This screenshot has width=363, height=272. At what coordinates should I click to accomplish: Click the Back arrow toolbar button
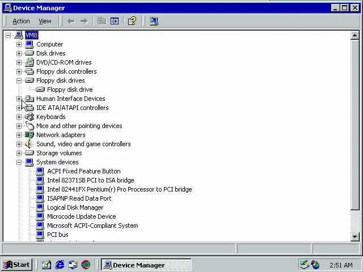pyautogui.click(x=71, y=22)
